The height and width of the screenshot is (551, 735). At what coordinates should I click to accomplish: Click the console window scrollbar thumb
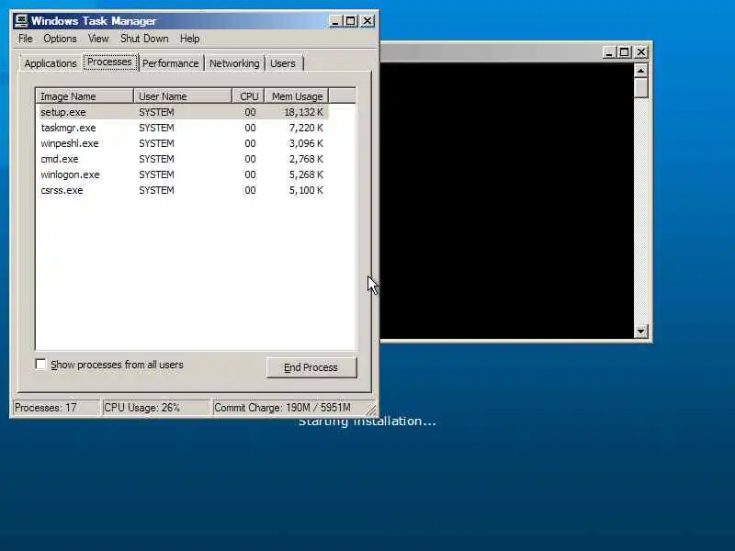pos(640,87)
